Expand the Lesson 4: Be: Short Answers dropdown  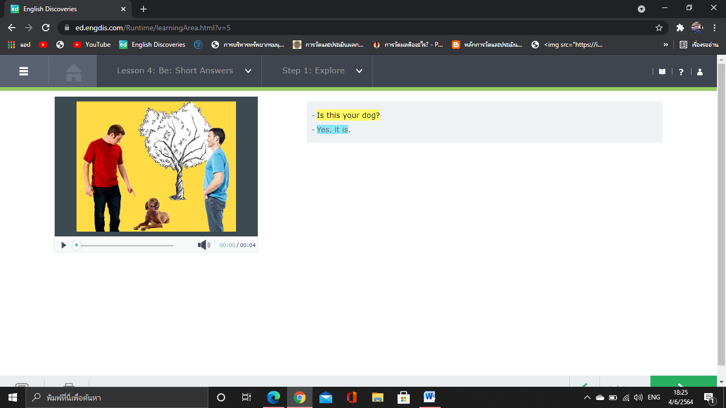(x=248, y=71)
